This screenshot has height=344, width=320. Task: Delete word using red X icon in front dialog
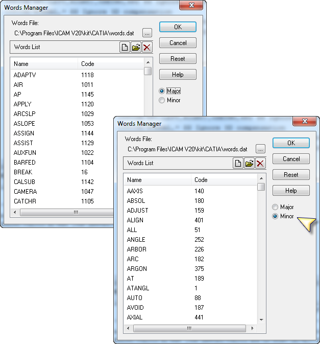click(x=260, y=163)
